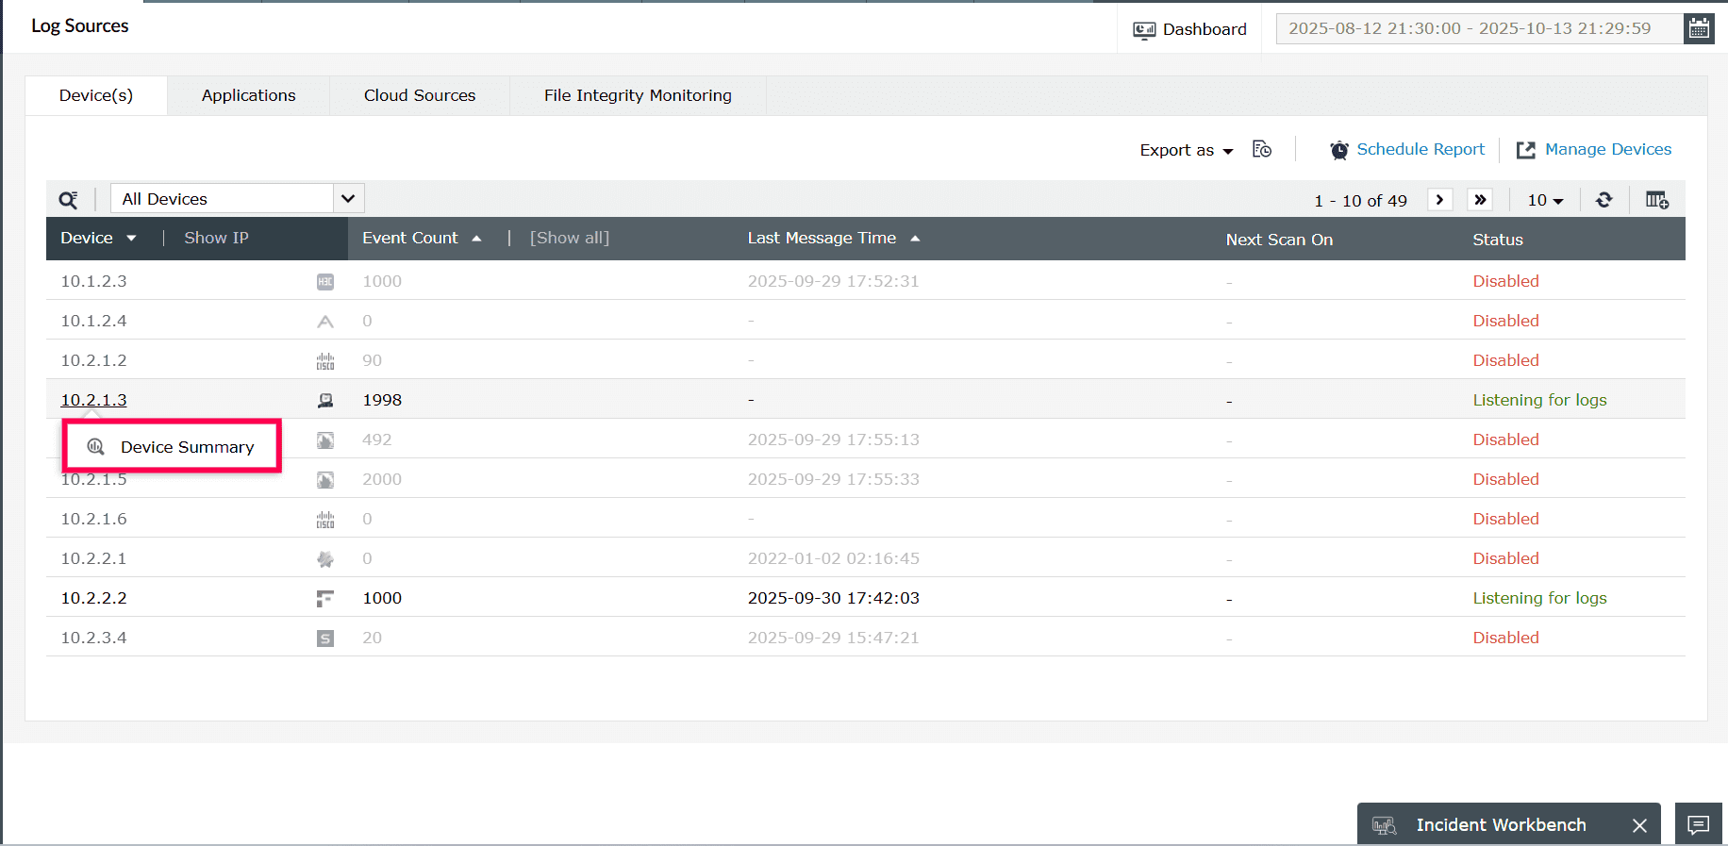The height and width of the screenshot is (846, 1728).
Task: Click the Dashboard monitor icon
Action: point(1144,30)
